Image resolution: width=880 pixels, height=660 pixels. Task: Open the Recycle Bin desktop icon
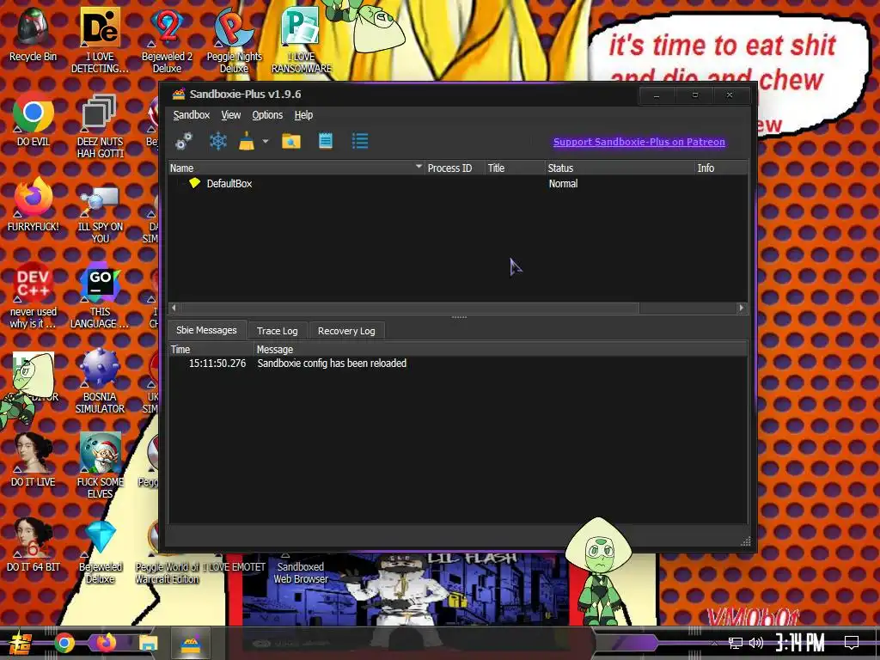click(x=33, y=34)
